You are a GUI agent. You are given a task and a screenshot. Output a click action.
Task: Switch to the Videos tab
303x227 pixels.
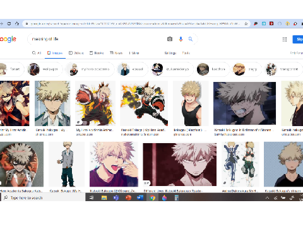click(76, 53)
